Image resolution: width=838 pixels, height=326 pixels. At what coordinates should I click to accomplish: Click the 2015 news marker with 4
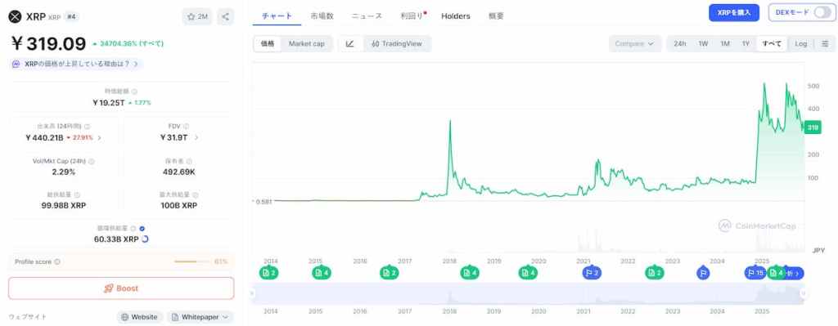click(322, 273)
